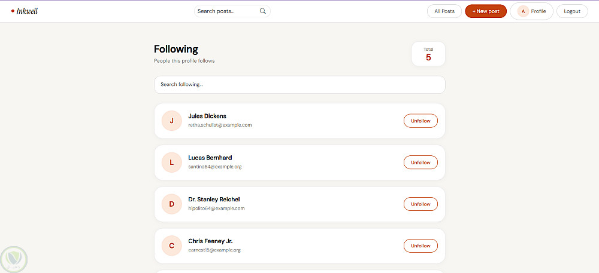Image resolution: width=599 pixels, height=273 pixels.
Task: Open Jules Dickens' J avatar
Action: click(171, 121)
